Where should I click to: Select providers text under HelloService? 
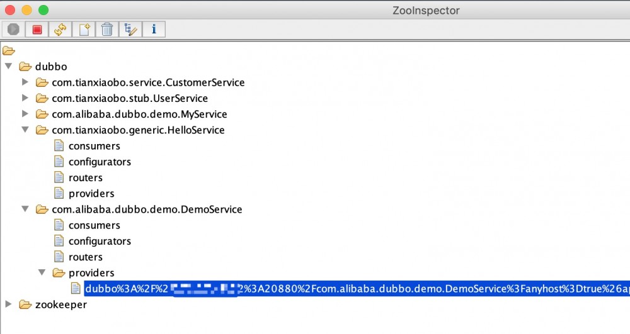(x=91, y=194)
